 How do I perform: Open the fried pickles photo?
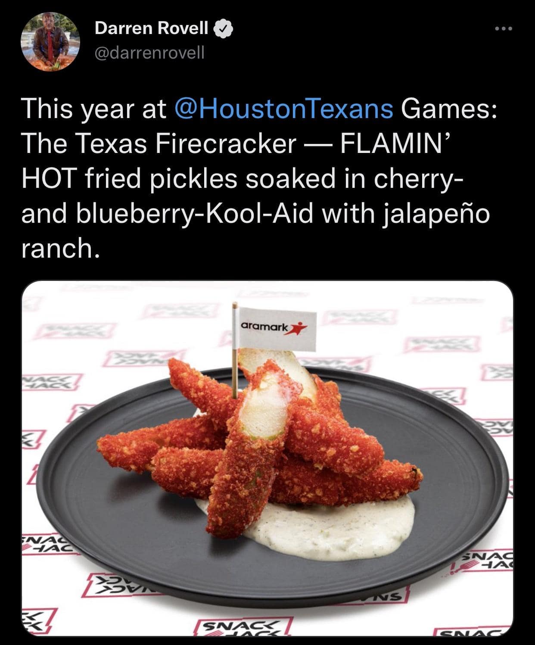coord(267,458)
